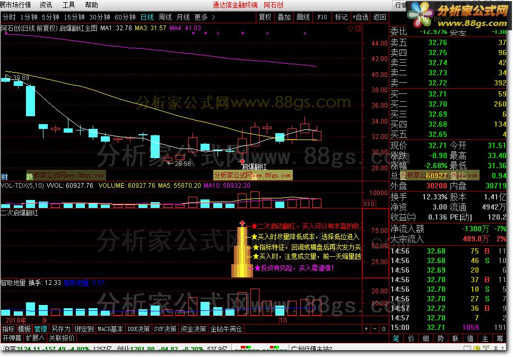Click the X10 volume scale label
This screenshot has height=357, width=513.
[369, 204]
